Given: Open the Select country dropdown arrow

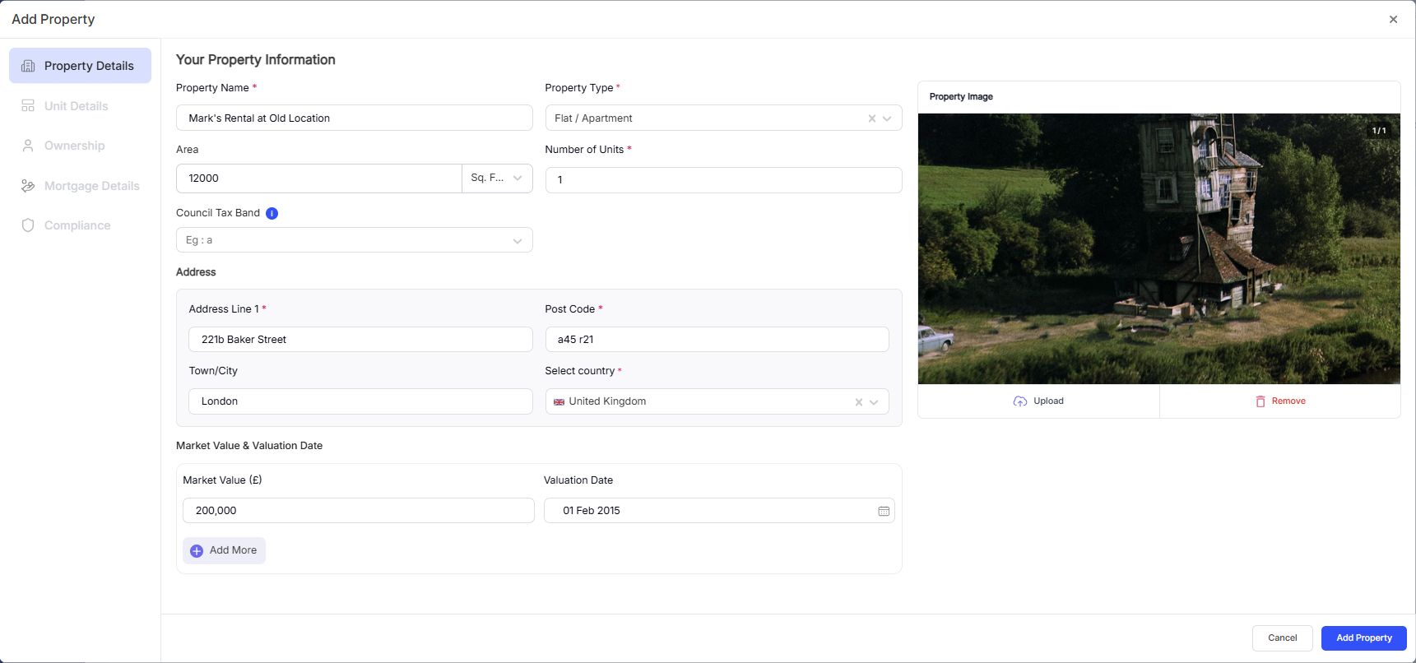Looking at the screenshot, I should 874,402.
